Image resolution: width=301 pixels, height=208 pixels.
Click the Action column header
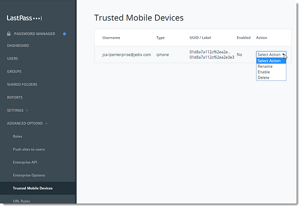[261, 38]
